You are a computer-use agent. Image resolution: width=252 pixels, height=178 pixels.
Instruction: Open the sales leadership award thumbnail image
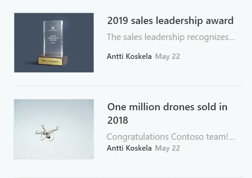tap(54, 43)
